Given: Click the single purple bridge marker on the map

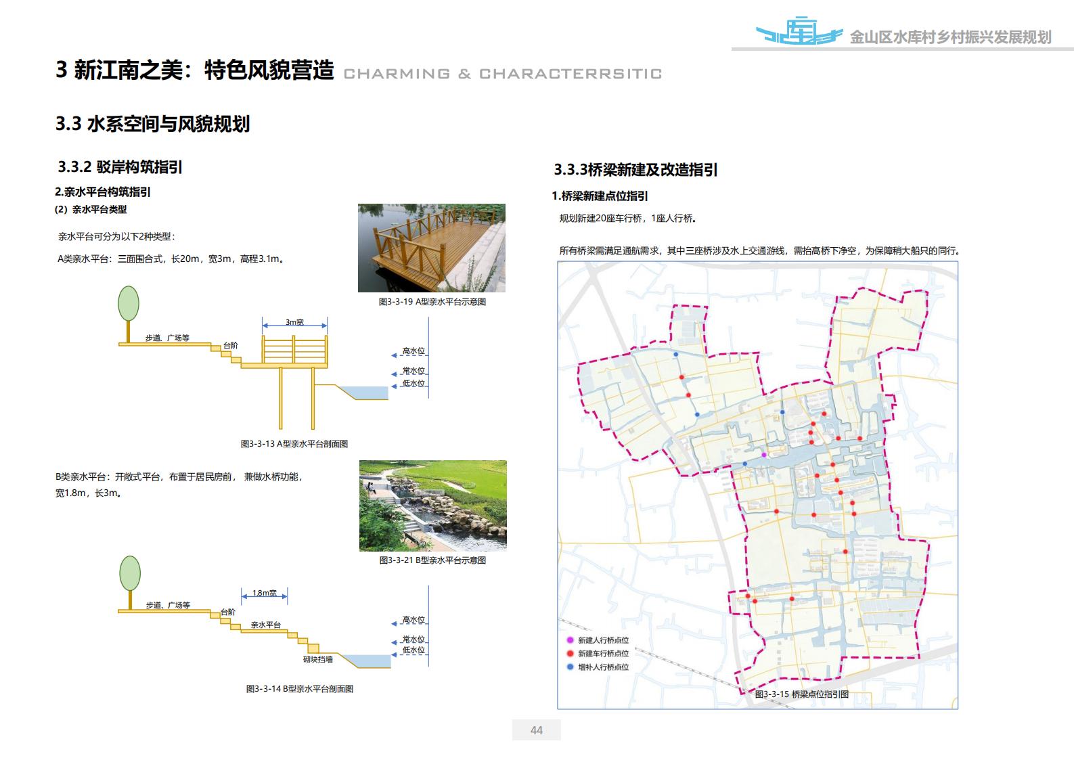Looking at the screenshot, I should (764, 455).
